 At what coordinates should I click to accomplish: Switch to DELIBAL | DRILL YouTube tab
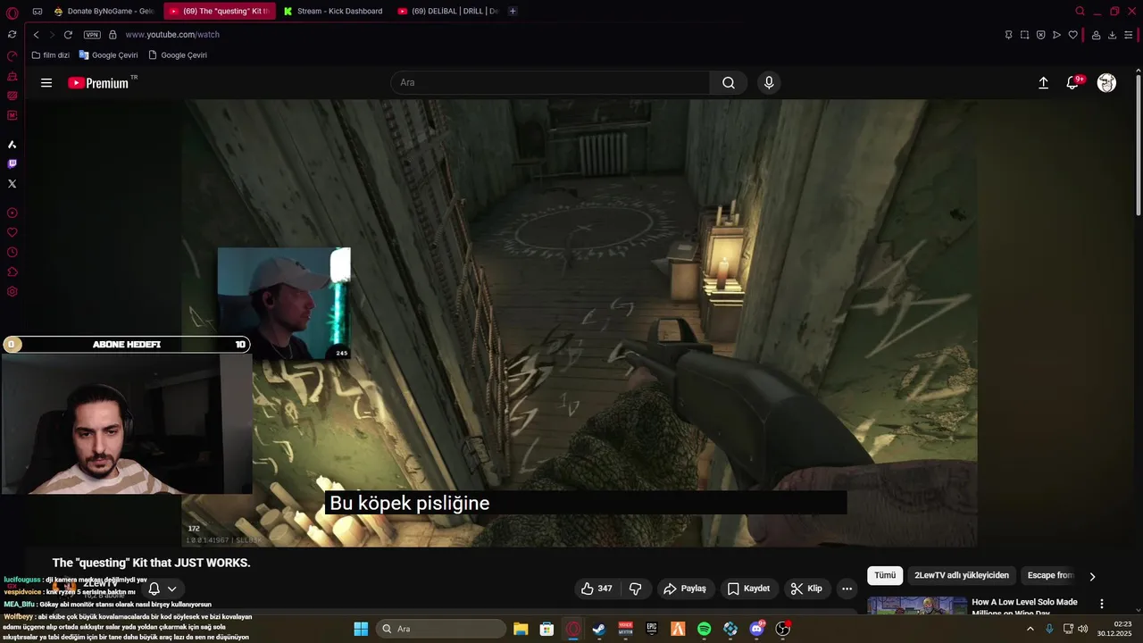pyautogui.click(x=446, y=12)
